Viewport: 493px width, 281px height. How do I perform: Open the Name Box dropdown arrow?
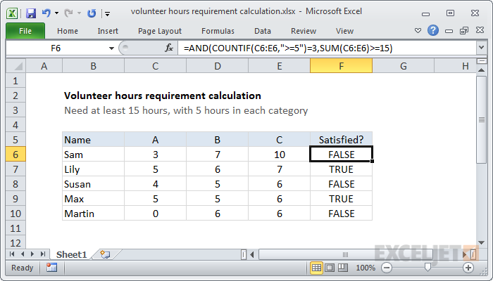(111, 48)
